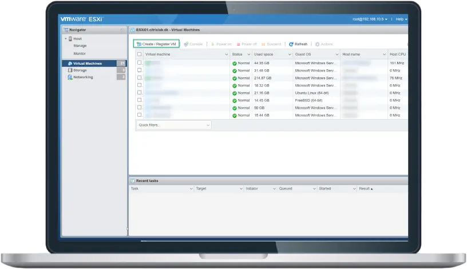The width and height of the screenshot is (467, 269).
Task: Click the Create / Register VM icon
Action: tap(139, 44)
